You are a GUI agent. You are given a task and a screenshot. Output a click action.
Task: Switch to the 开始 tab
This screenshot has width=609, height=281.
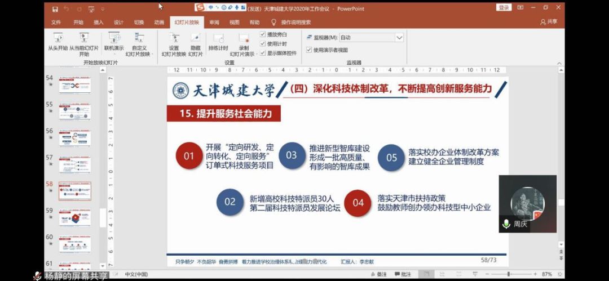click(x=78, y=23)
